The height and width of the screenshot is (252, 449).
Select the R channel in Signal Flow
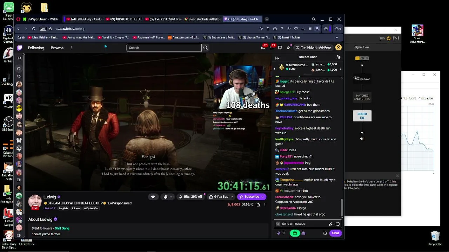click(367, 58)
